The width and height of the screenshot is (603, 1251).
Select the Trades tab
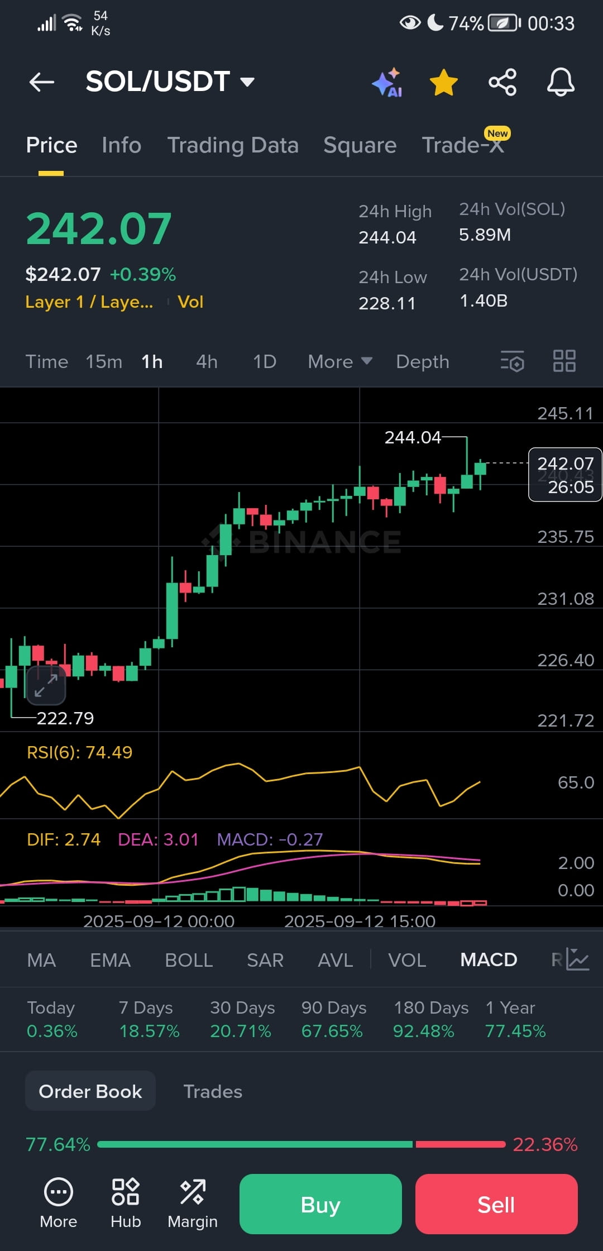[213, 1091]
